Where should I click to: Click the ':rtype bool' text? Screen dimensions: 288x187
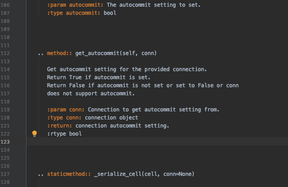pyautogui.click(x=64, y=134)
